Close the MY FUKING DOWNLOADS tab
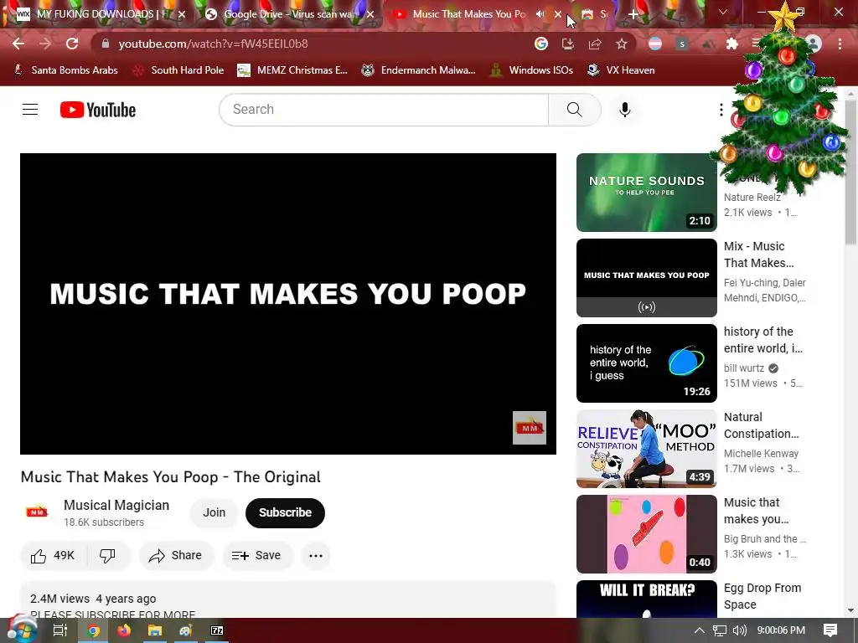 coord(182,14)
